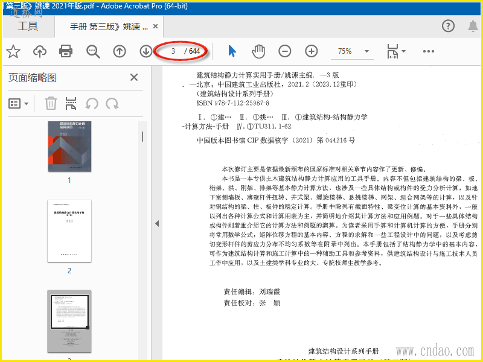Viewport: 483px width, 362px height.
Task: Click the ISBN 978-7-112-25987-8 text
Action: pos(233,103)
